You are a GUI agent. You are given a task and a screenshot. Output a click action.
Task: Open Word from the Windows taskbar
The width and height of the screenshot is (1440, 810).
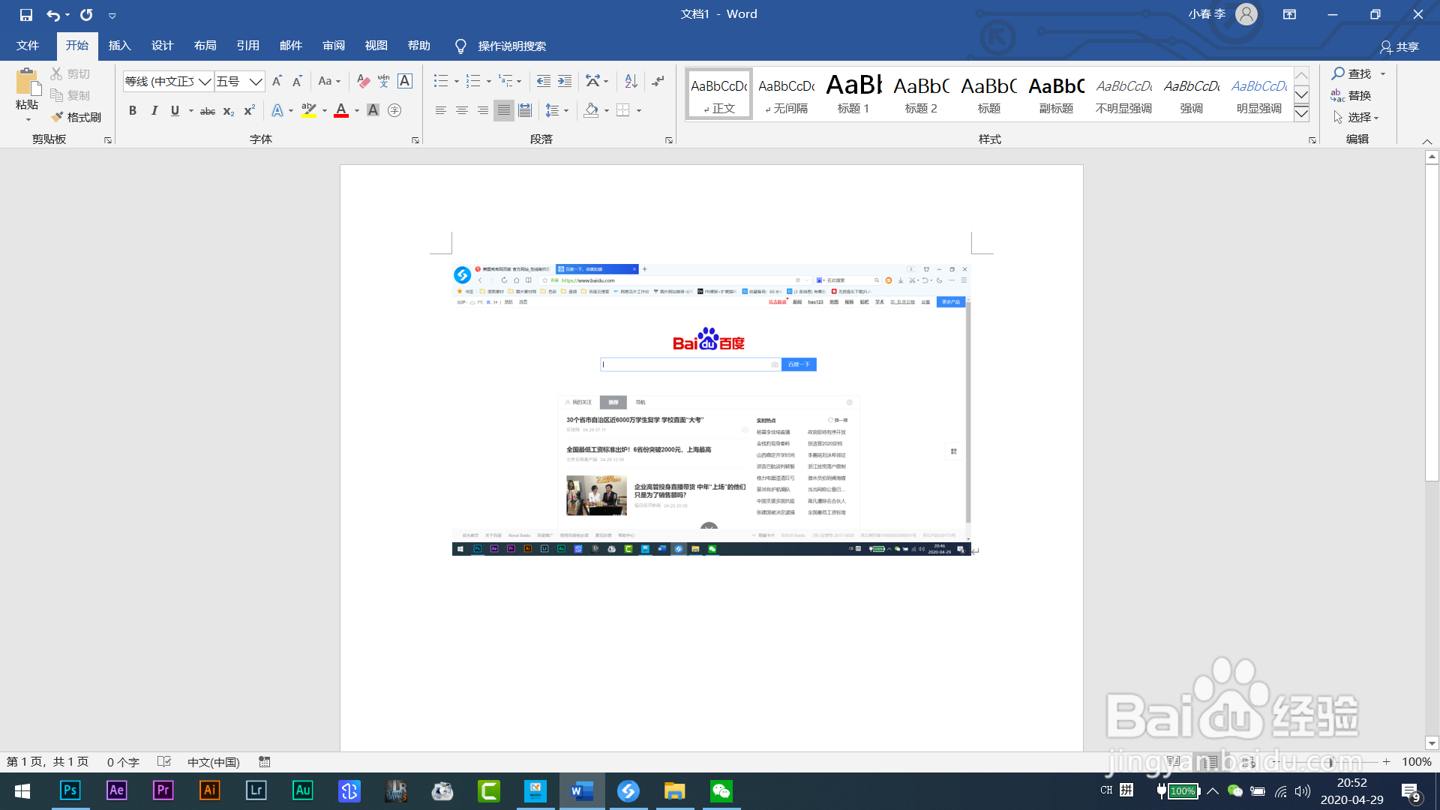click(x=582, y=790)
